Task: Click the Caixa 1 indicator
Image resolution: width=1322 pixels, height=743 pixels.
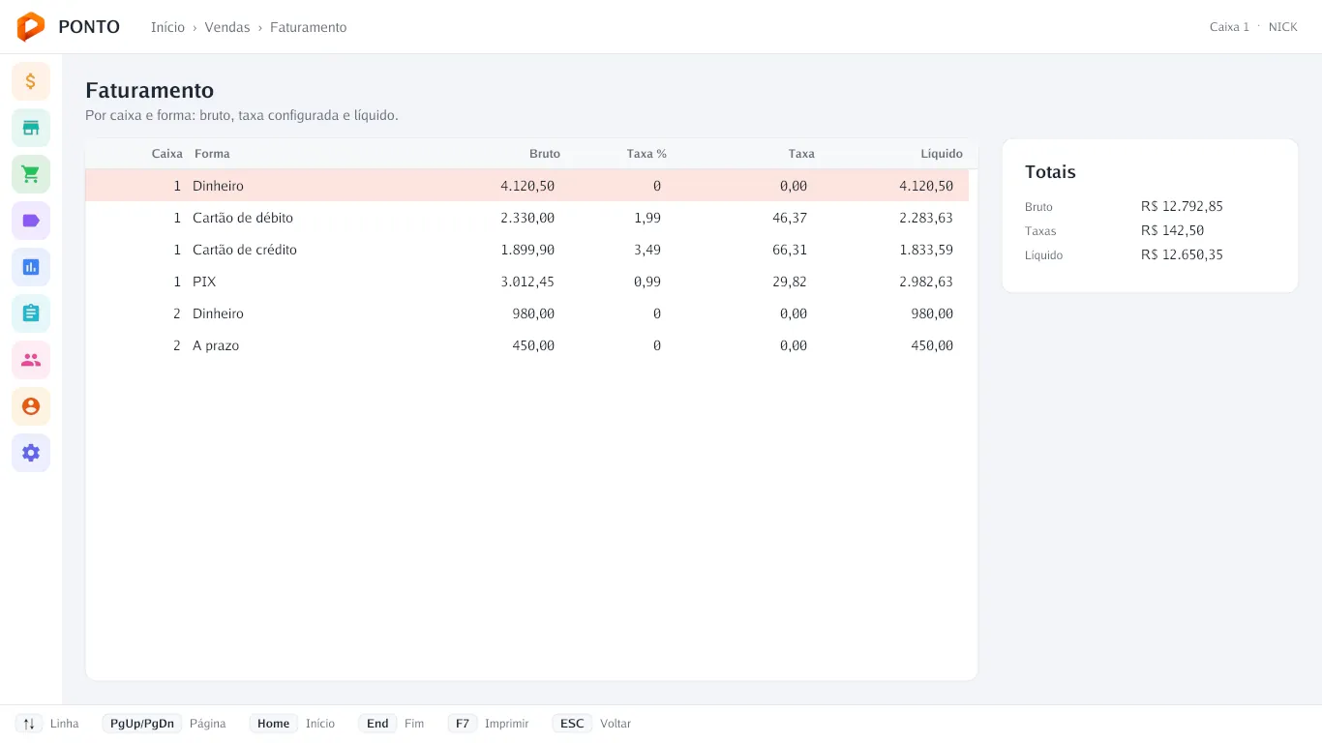Action: tap(1229, 27)
